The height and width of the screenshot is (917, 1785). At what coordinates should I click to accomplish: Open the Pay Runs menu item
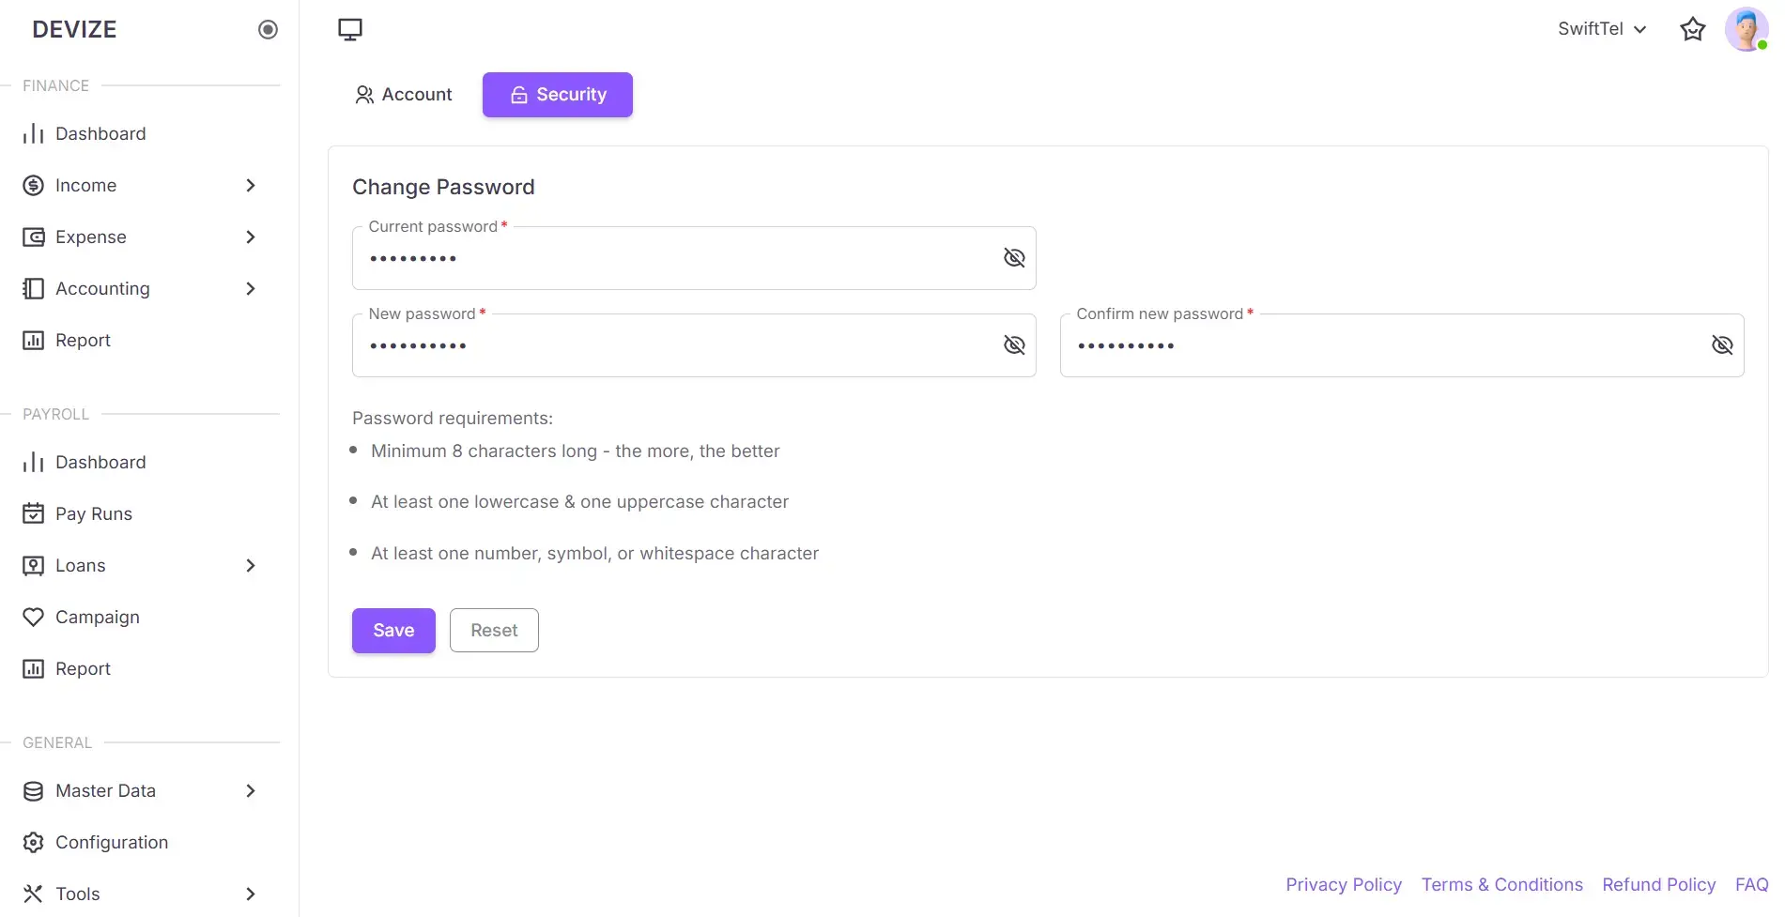tap(141, 513)
